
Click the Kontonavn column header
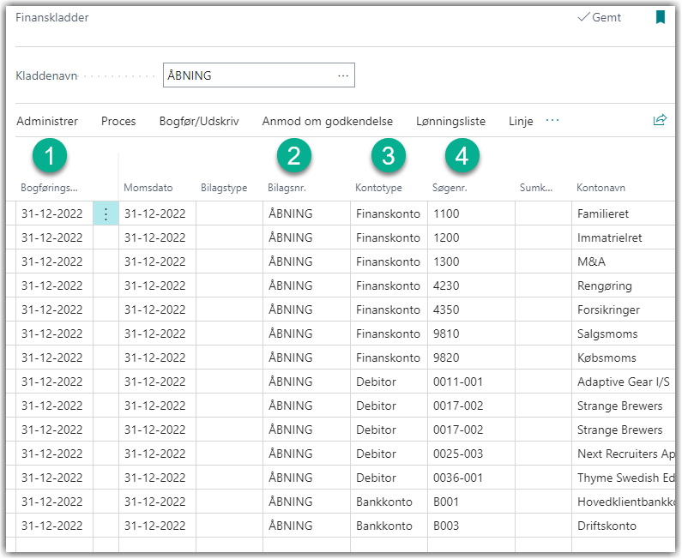(x=601, y=188)
